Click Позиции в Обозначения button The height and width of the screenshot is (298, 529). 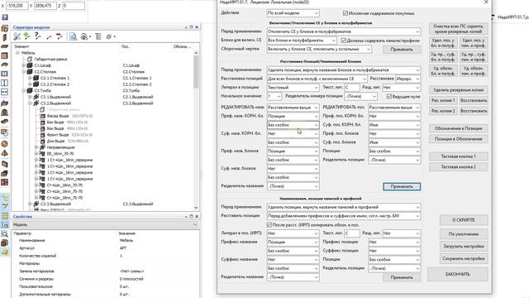click(458, 139)
